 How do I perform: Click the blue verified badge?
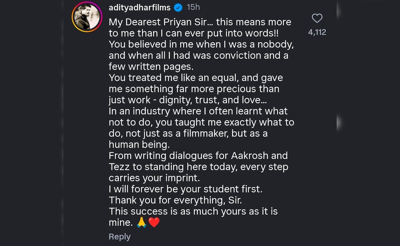179,8
